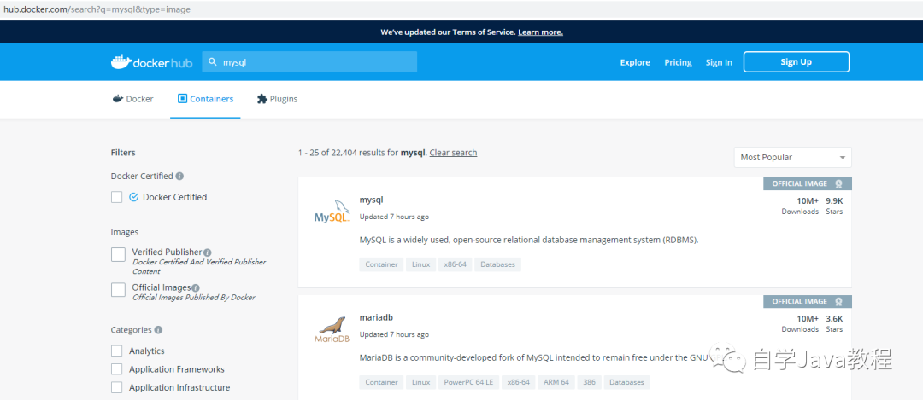
Task: Click the mariadb 3.6K Stars count
Action: [834, 323]
